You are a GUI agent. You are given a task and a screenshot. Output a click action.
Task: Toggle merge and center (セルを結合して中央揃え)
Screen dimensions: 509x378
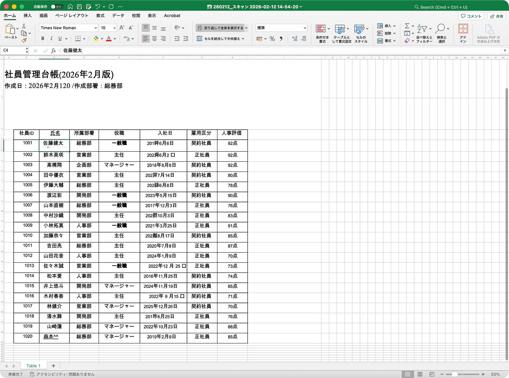[x=220, y=38]
